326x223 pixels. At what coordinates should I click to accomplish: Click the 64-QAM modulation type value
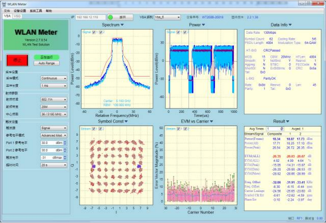pos(310,43)
